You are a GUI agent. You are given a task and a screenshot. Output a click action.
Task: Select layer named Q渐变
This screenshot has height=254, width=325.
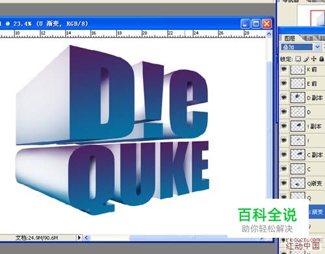(315, 184)
